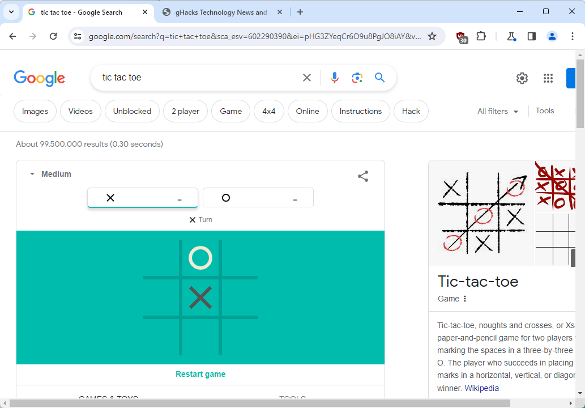This screenshot has height=408, width=585.
Task: Select the Instructions filter chip
Action: click(x=360, y=111)
